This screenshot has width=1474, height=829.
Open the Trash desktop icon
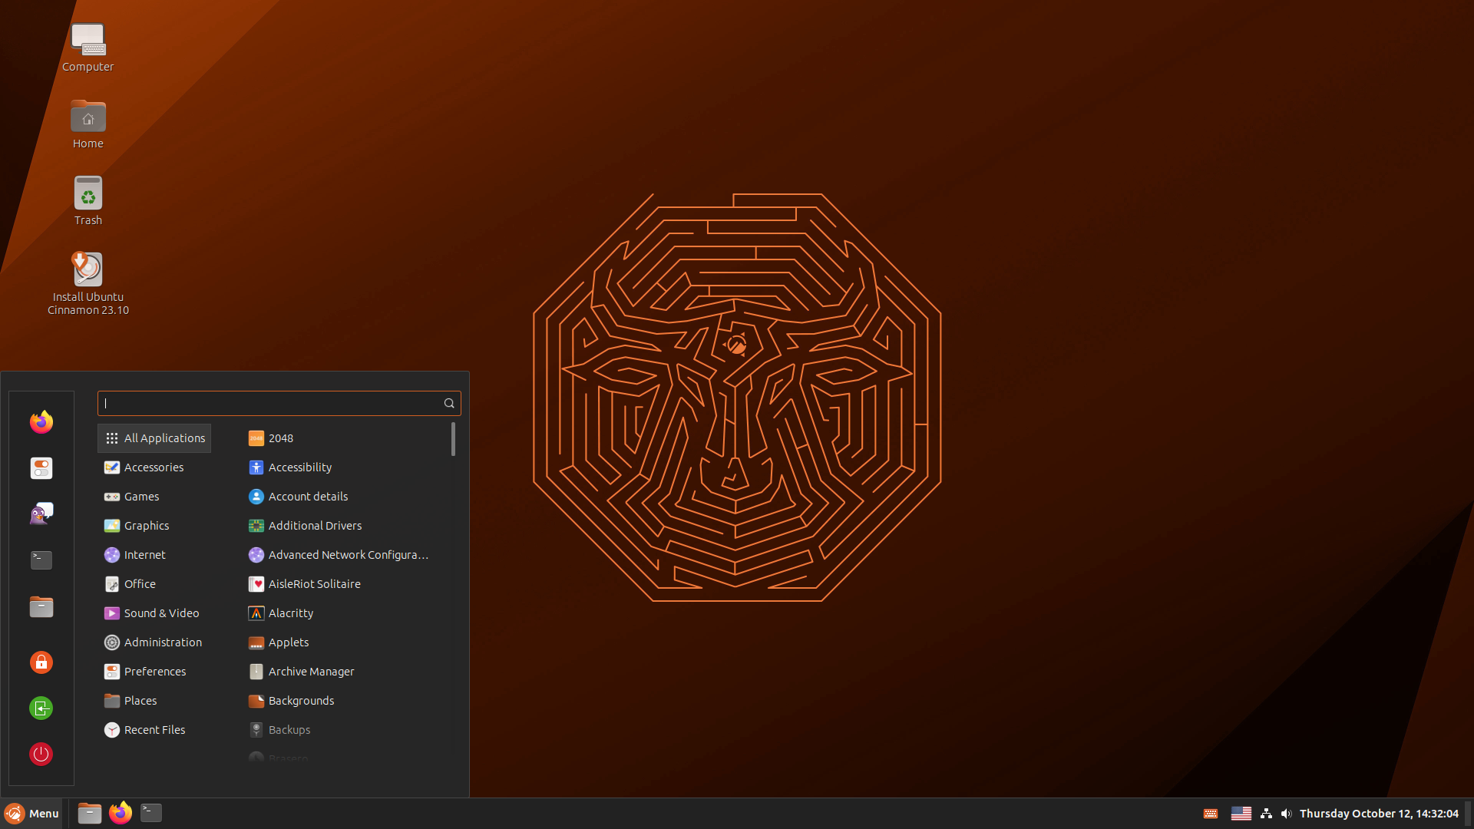click(x=88, y=201)
